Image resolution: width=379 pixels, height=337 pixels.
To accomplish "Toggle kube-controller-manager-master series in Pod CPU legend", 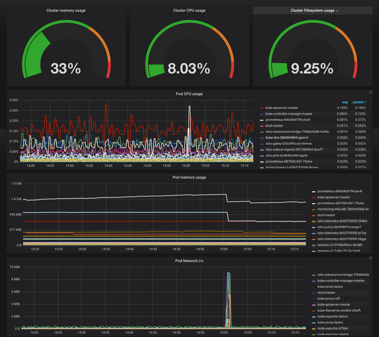I will (x=289, y=114).
